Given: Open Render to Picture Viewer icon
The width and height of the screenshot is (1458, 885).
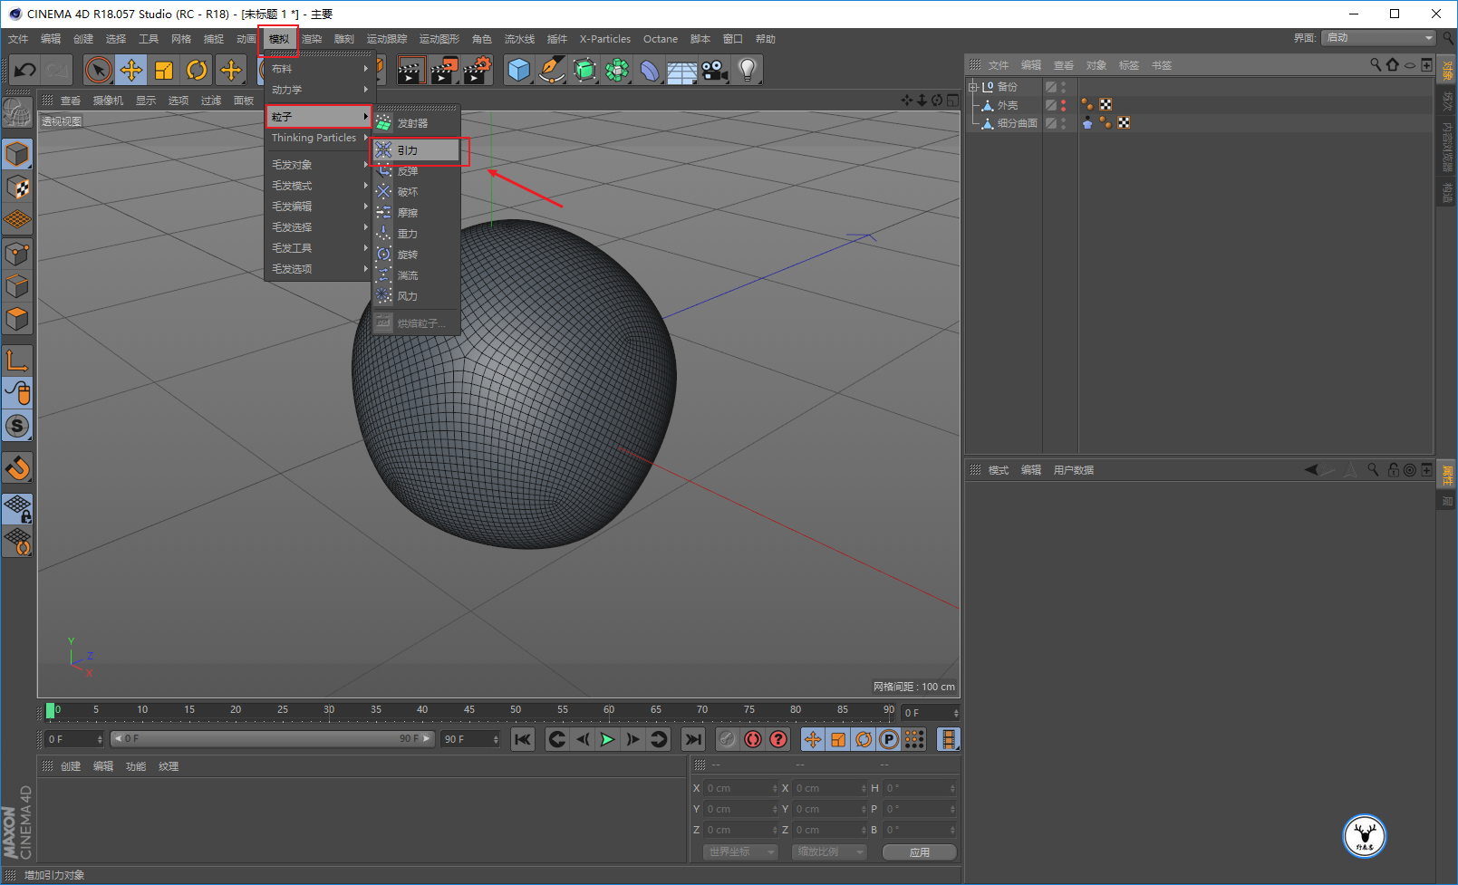Looking at the screenshot, I should click(x=444, y=70).
